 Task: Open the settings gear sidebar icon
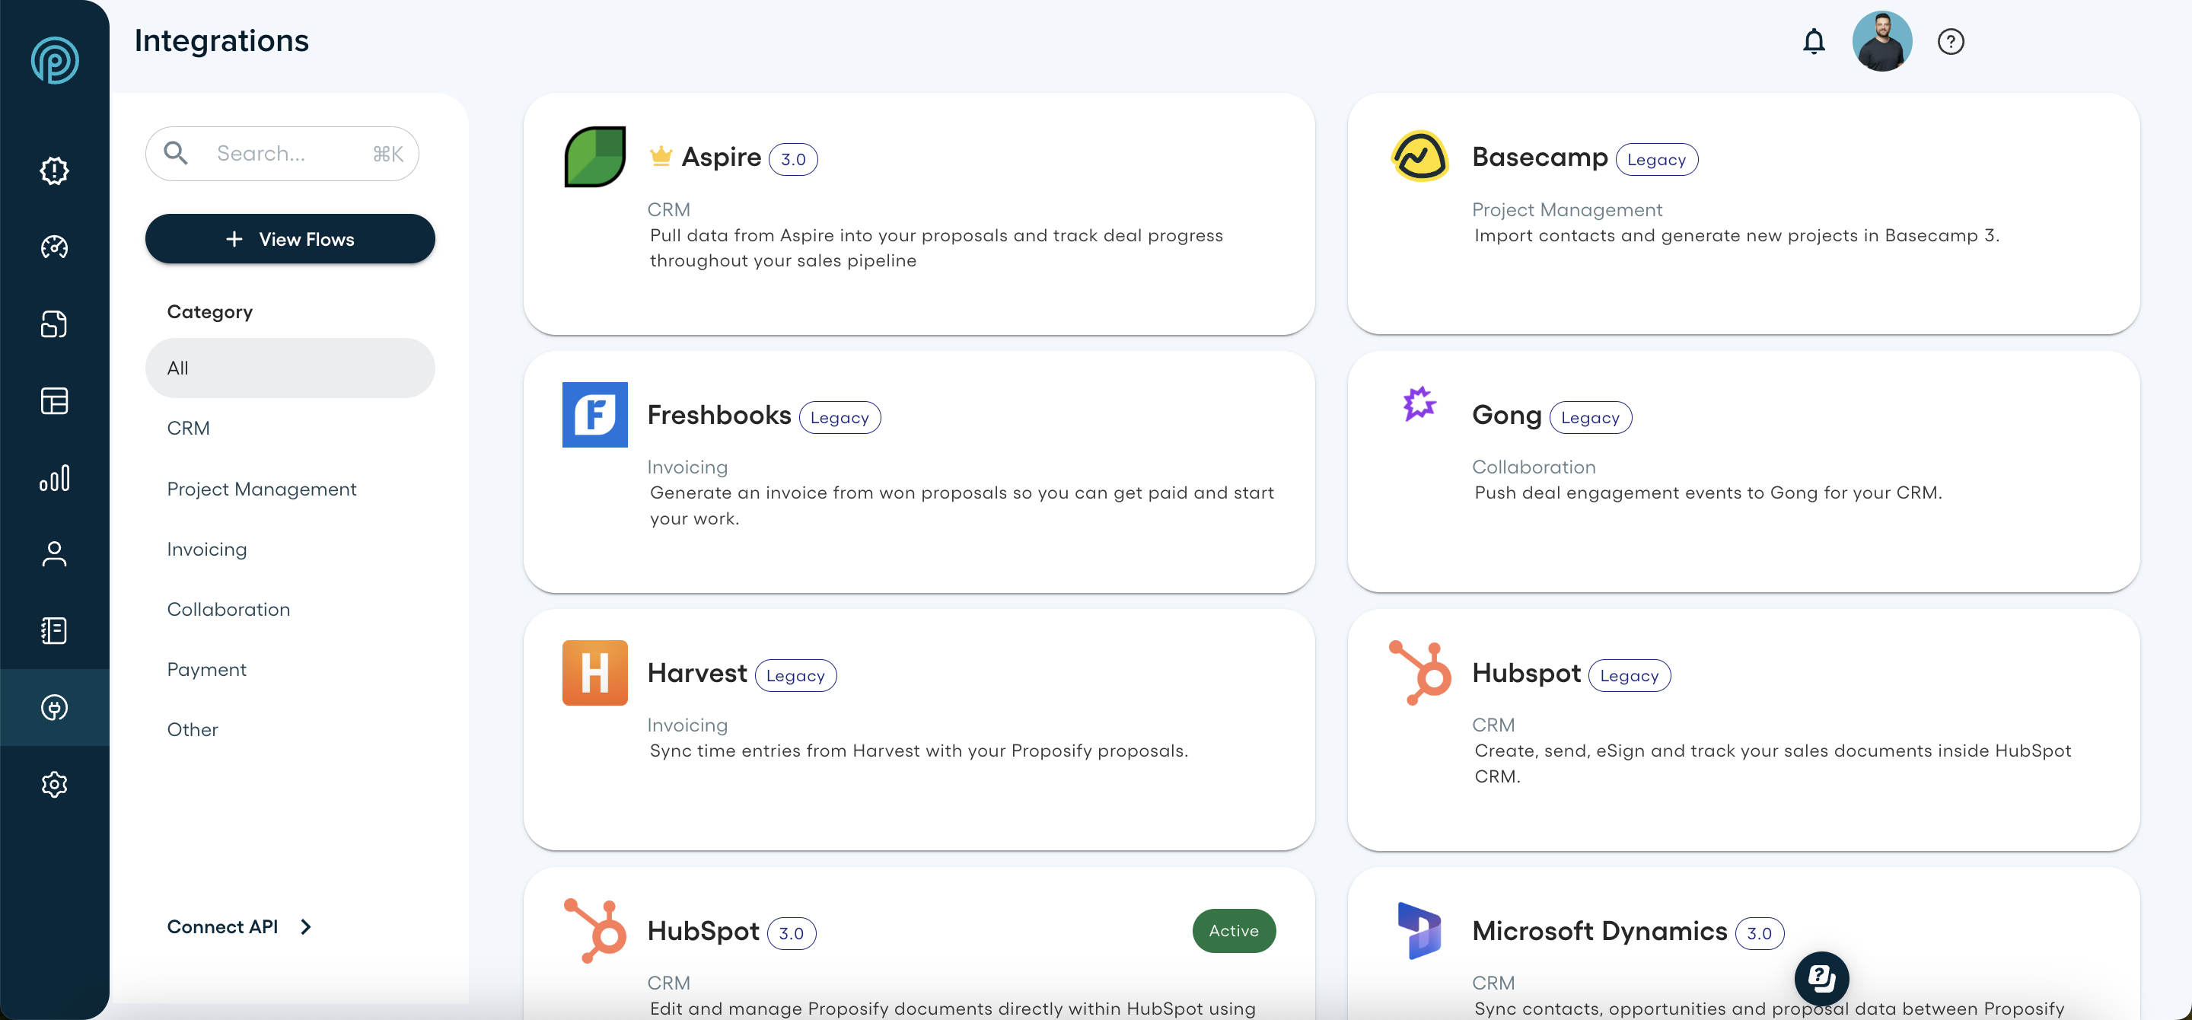pyautogui.click(x=55, y=783)
